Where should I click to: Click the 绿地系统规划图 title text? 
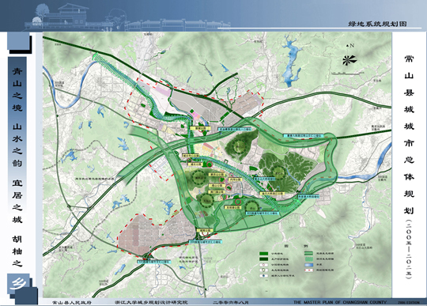click(x=377, y=24)
